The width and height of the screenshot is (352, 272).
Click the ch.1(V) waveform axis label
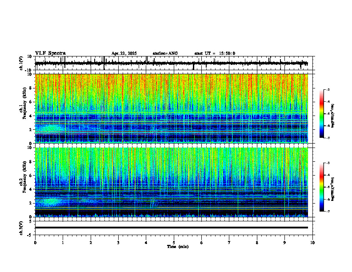pos(21,63)
